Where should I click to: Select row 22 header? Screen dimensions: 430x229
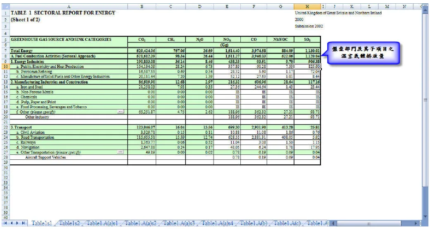click(5, 127)
